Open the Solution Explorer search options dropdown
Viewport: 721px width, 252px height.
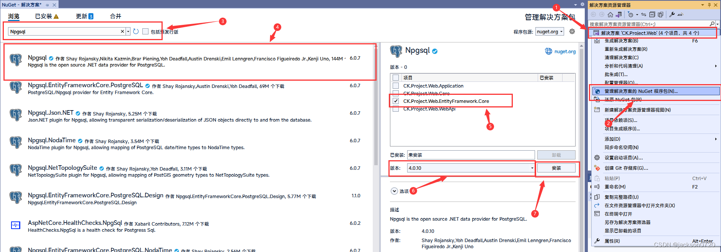[x=717, y=24]
